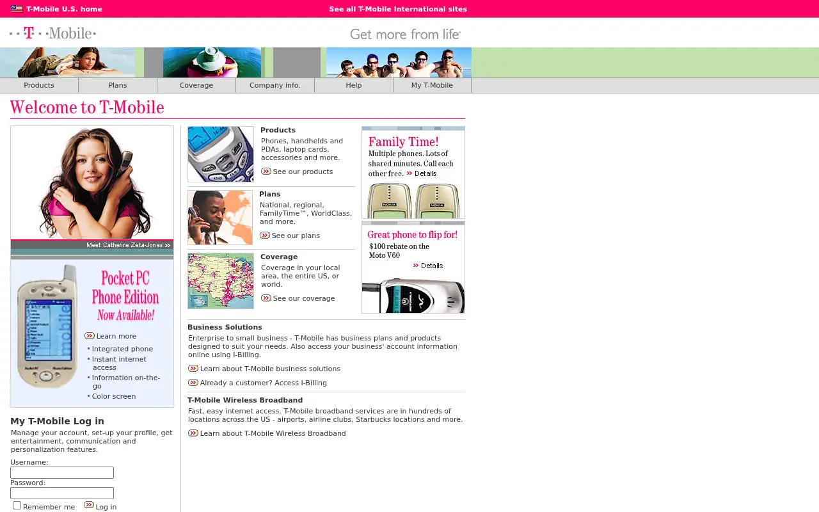Click arrow icon beside business solutions link
Screen dimensions: 819x512
click(193, 369)
